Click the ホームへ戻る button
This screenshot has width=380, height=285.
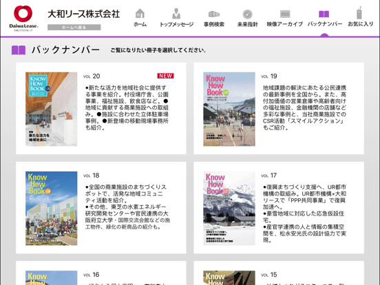coord(74,28)
